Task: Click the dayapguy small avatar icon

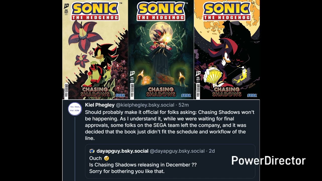Action: click(x=92, y=151)
